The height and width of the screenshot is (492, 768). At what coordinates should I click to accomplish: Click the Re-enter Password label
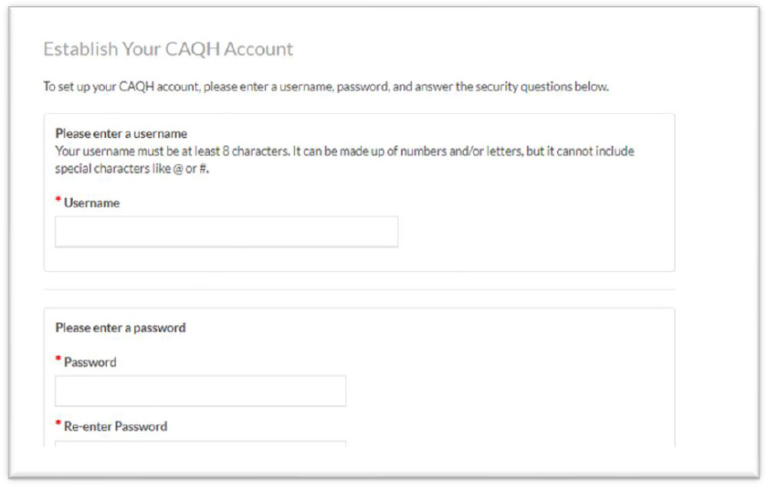(x=115, y=426)
